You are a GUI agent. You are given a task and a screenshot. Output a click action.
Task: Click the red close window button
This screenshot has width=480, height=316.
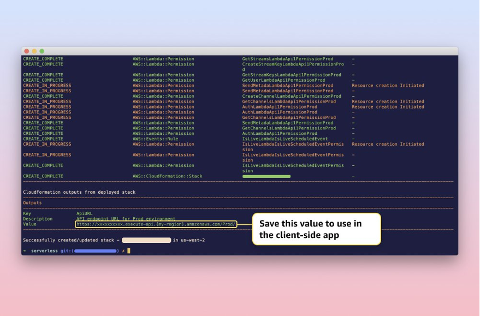tap(27, 51)
